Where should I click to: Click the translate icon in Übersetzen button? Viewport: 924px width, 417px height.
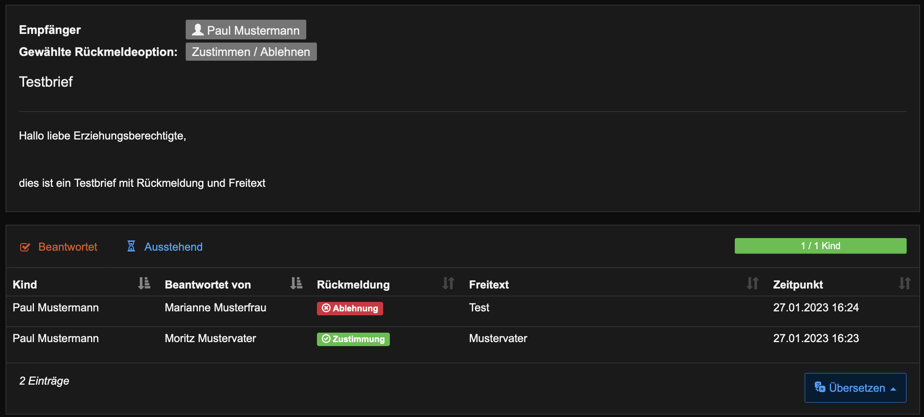[820, 387]
